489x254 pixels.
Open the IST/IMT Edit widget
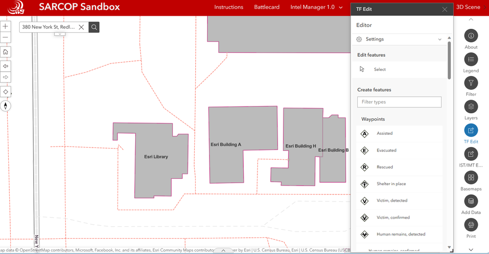471,154
